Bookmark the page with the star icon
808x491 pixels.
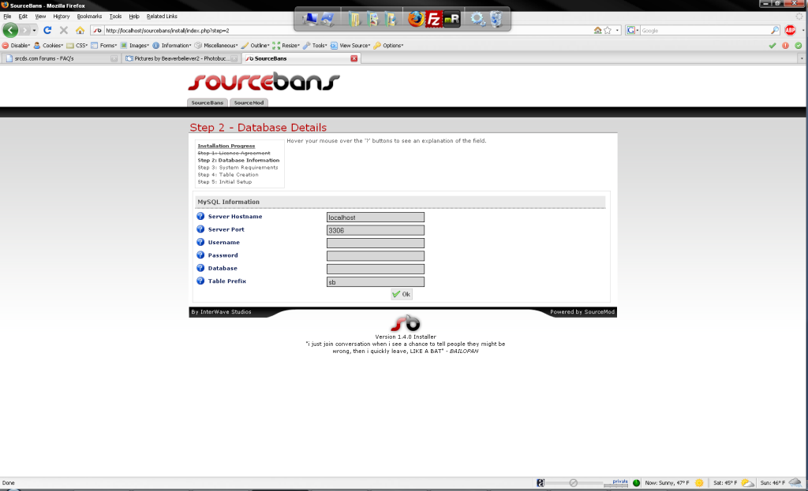click(x=608, y=31)
